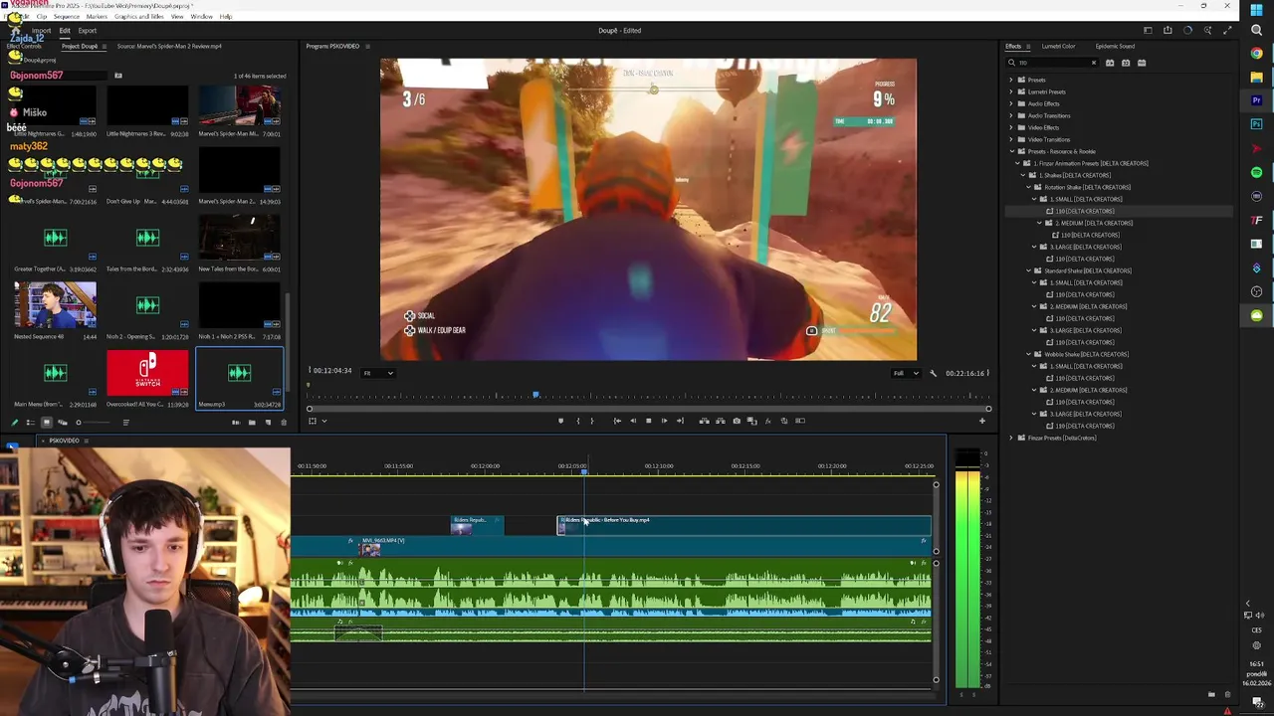Click Workspaces icon at top right

(1148, 31)
